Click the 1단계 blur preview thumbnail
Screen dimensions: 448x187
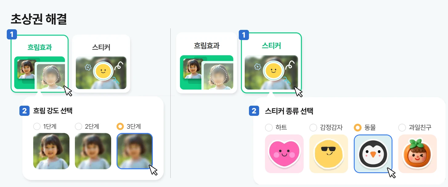click(51, 151)
